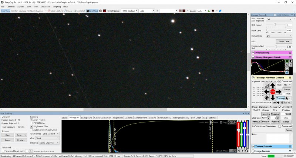This screenshot has height=158, width=296.
Task: Click the crosshair target icon in telescope controls
Action: tap(266, 98)
